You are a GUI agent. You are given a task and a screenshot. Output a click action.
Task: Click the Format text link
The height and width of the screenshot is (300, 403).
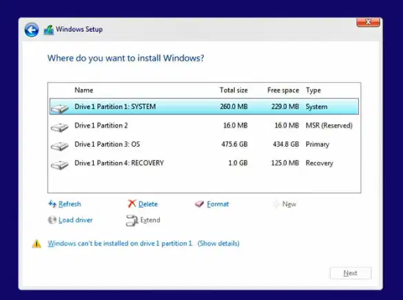click(218, 204)
